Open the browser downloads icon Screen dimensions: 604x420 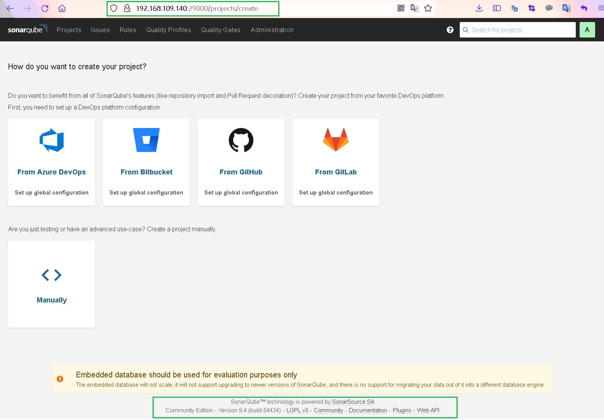[479, 9]
